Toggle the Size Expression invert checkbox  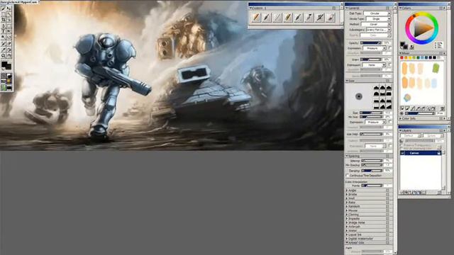point(390,122)
